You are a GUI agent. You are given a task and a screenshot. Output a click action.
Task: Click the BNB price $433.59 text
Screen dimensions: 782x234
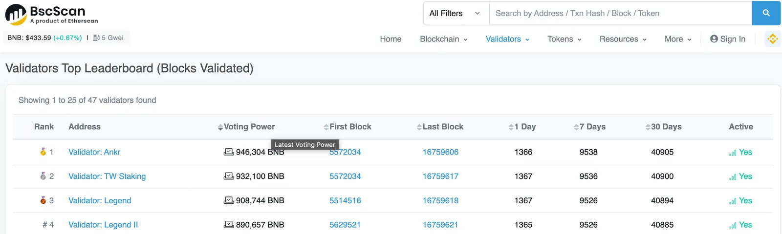click(x=29, y=38)
